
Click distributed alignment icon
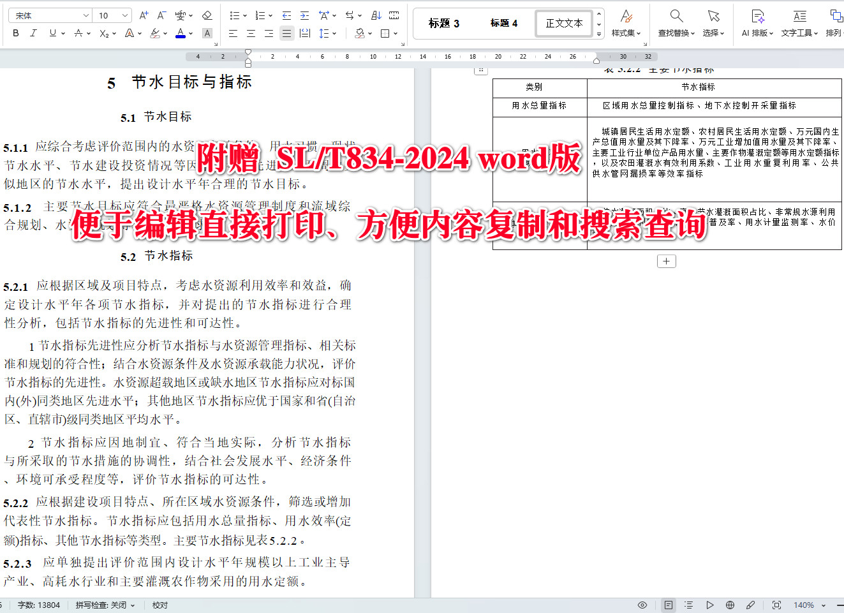[305, 33]
